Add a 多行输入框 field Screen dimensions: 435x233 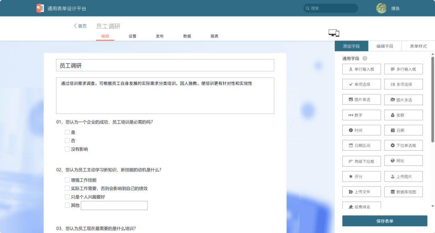(403, 69)
